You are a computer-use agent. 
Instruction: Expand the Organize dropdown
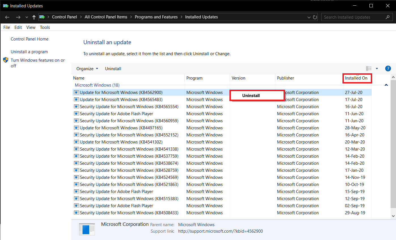point(87,69)
